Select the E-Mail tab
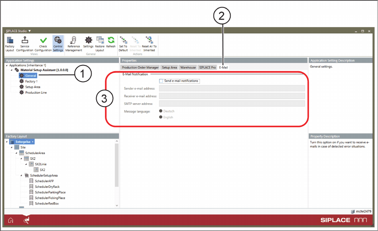The width and height of the screenshot is (378, 231). tap(224, 67)
